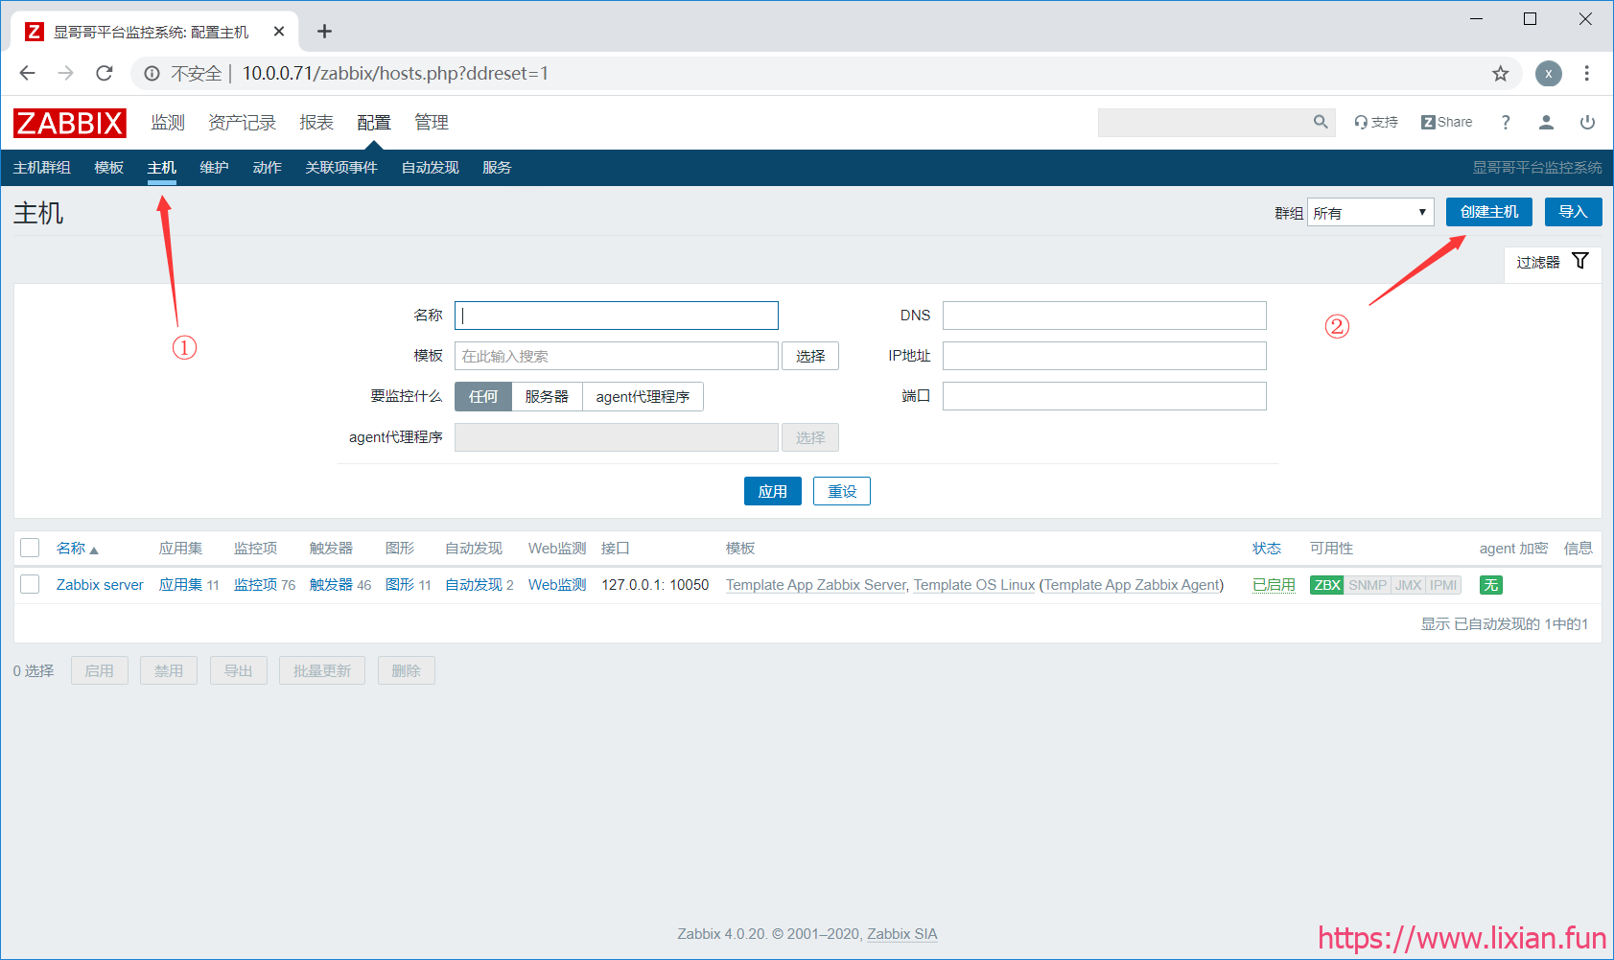The height and width of the screenshot is (960, 1614).
Task: Switch to 自动发现 submenu
Action: coord(431,168)
